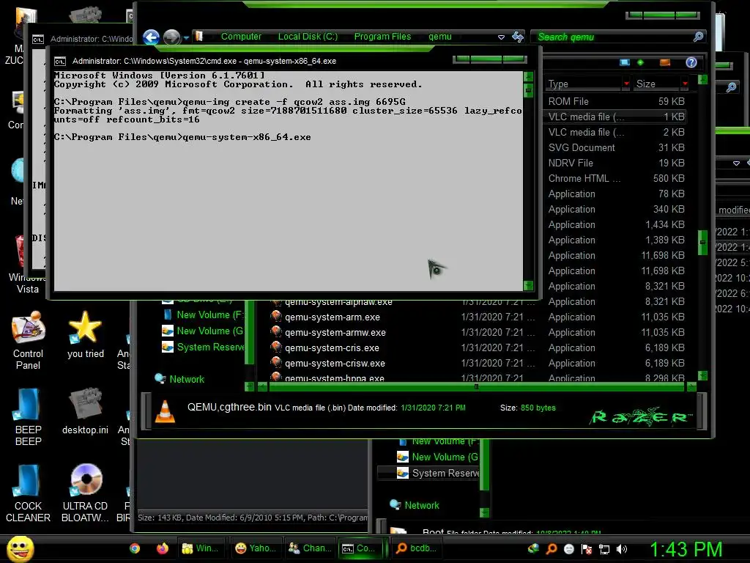Select qemu-system-cris.exe in file list
750x563 pixels.
(332, 347)
